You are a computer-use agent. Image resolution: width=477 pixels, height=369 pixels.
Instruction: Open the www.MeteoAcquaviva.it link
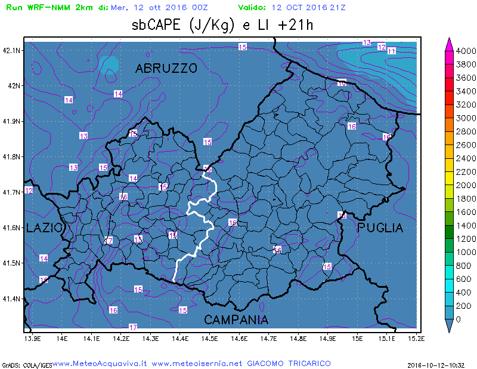tap(100, 364)
